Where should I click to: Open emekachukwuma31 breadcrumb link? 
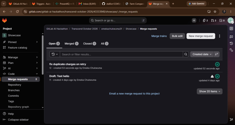(x=112, y=29)
